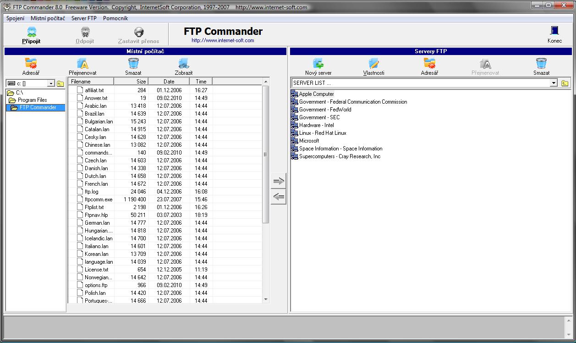
Task: Click the Odpojit disconnect icon
Action: point(85,32)
